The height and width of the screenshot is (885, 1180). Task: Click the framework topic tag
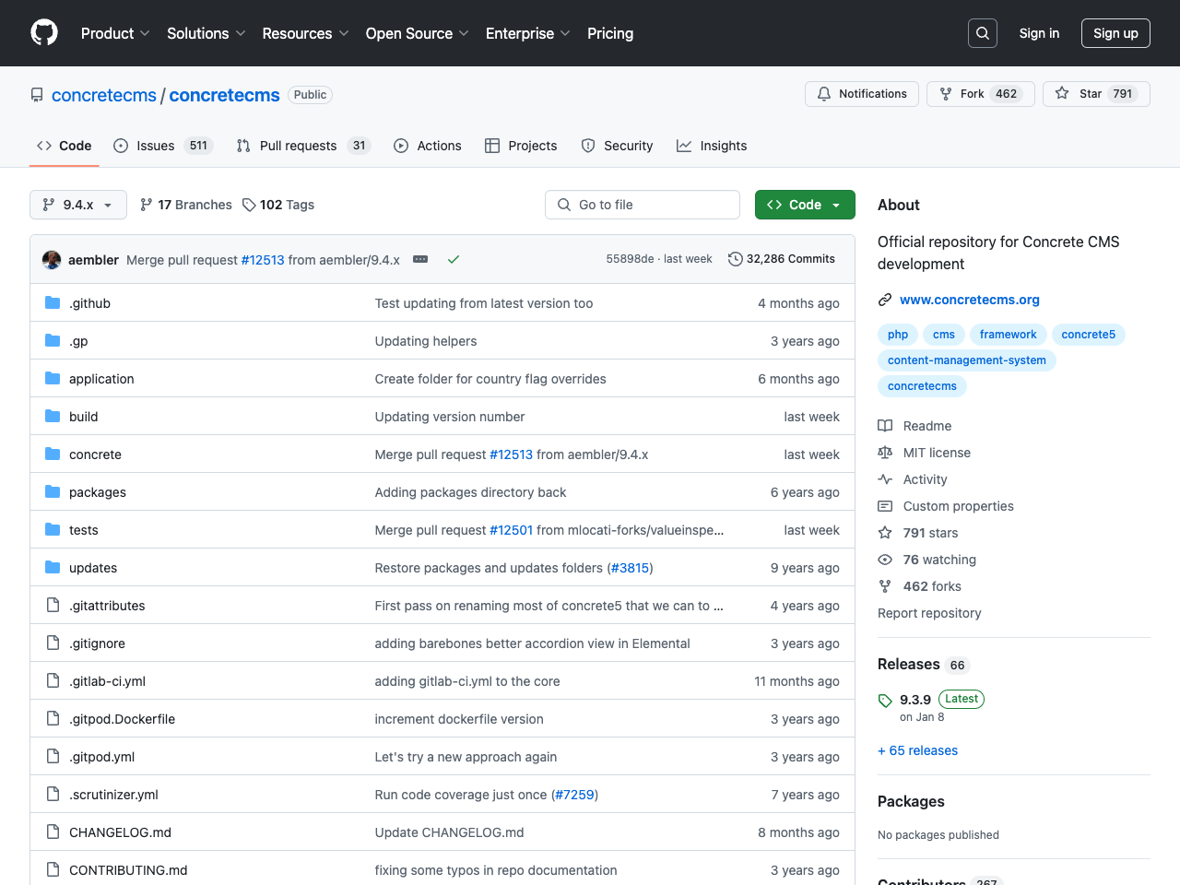click(1009, 335)
